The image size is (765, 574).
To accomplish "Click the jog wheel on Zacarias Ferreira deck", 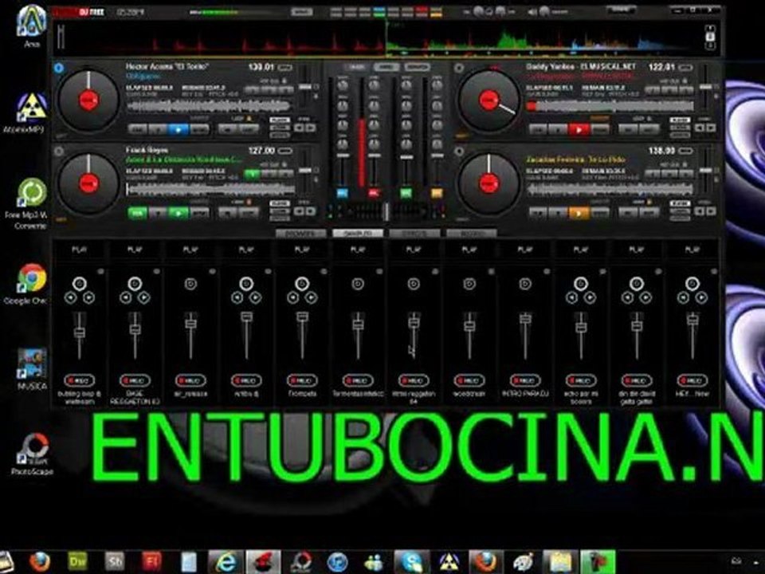I will click(488, 183).
